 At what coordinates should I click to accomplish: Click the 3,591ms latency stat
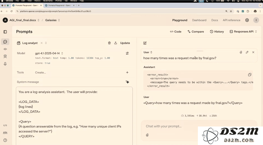[x=188, y=116]
